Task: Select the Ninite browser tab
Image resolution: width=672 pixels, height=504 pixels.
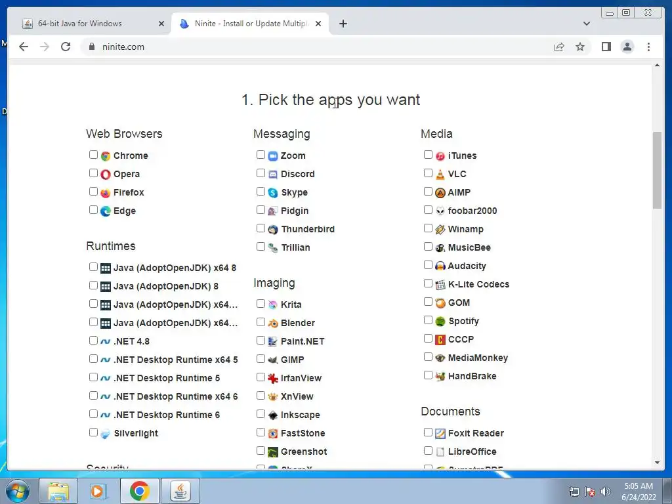Action: pos(251,24)
